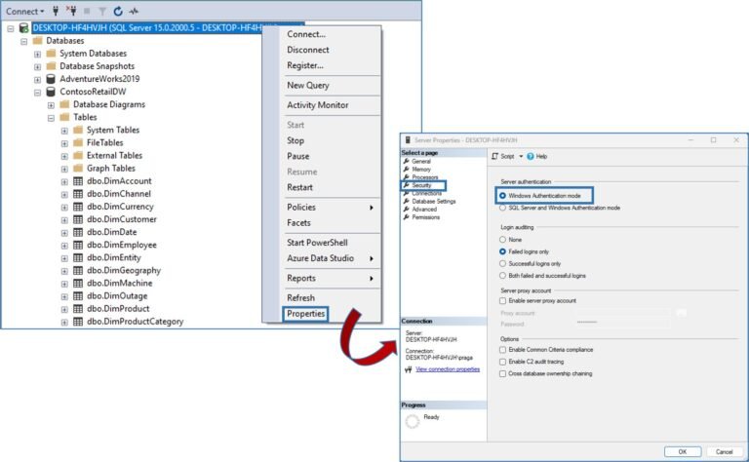Click the Proxy account input field
Screen dimensions: 749x462
coord(623,313)
